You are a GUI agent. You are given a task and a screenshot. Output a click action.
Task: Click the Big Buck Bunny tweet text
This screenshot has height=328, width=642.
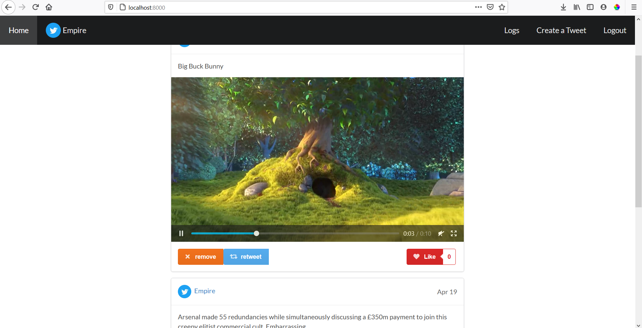click(201, 66)
